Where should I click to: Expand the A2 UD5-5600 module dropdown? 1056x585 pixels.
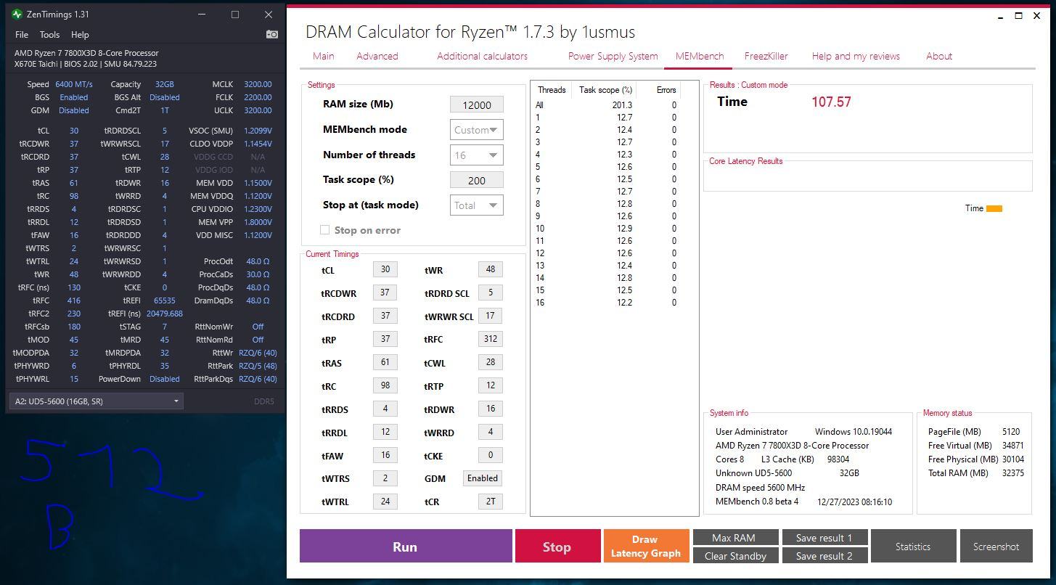[x=96, y=401]
